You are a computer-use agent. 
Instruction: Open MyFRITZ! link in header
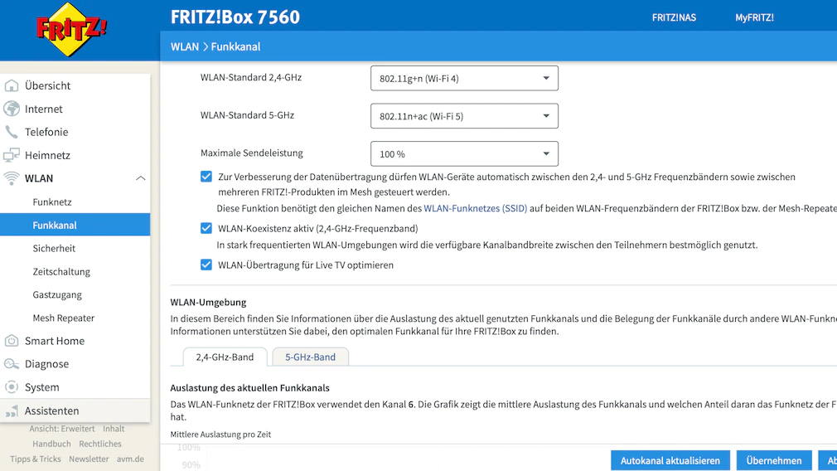(754, 17)
